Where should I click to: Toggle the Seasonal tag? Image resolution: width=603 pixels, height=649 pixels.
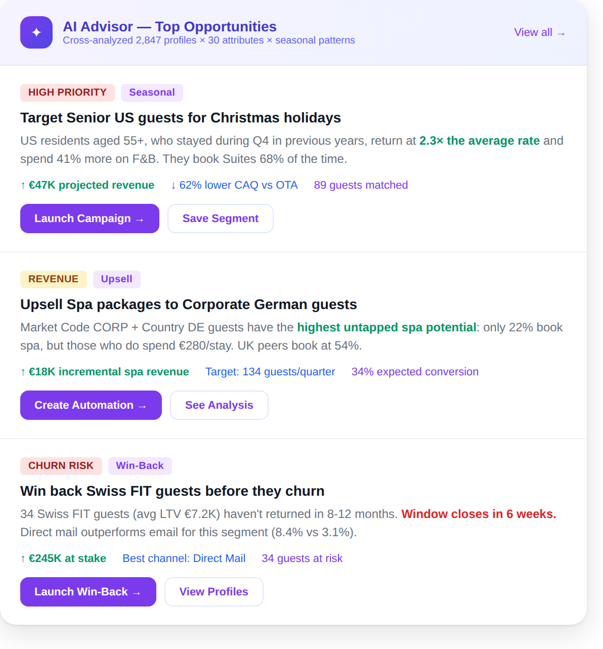coord(152,93)
